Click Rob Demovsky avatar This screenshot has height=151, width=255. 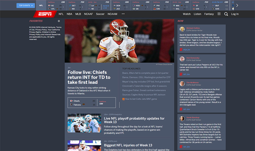(182, 59)
